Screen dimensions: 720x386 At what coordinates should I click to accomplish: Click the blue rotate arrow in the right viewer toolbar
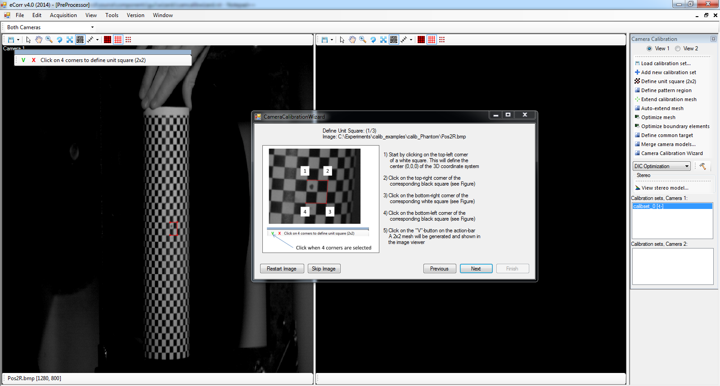[373, 40]
